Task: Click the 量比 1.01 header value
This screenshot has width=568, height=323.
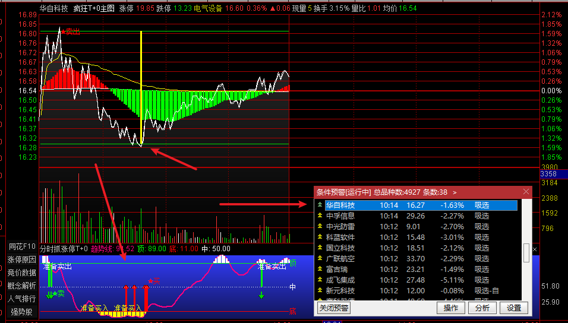Action: point(366,8)
